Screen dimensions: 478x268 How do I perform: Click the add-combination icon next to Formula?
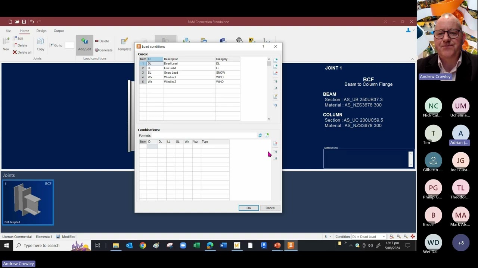click(x=267, y=135)
